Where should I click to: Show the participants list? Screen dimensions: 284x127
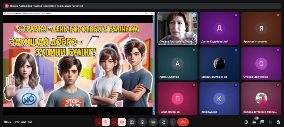(x=254, y=122)
